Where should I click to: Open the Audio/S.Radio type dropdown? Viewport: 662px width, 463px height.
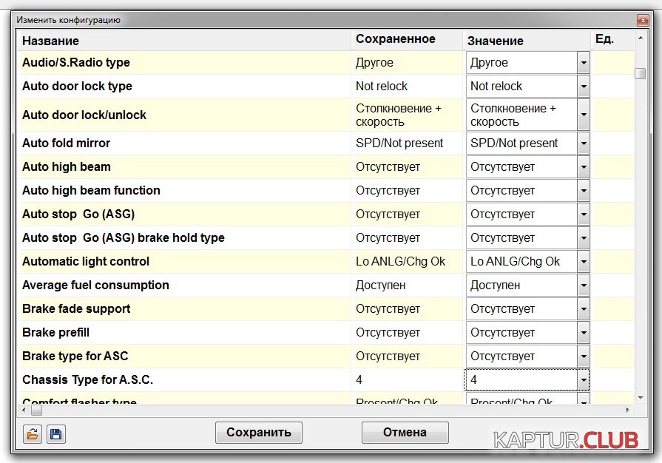coord(583,63)
